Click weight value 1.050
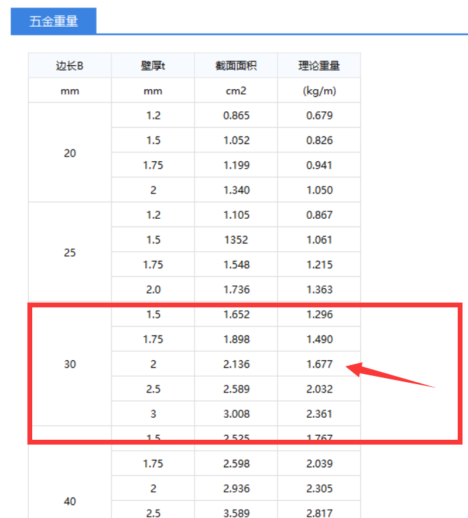This screenshot has height=518, width=468. (319, 190)
